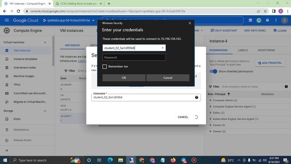291x164 pixels.
Task: Switch to the LABELS tab
Action: pos(242,50)
